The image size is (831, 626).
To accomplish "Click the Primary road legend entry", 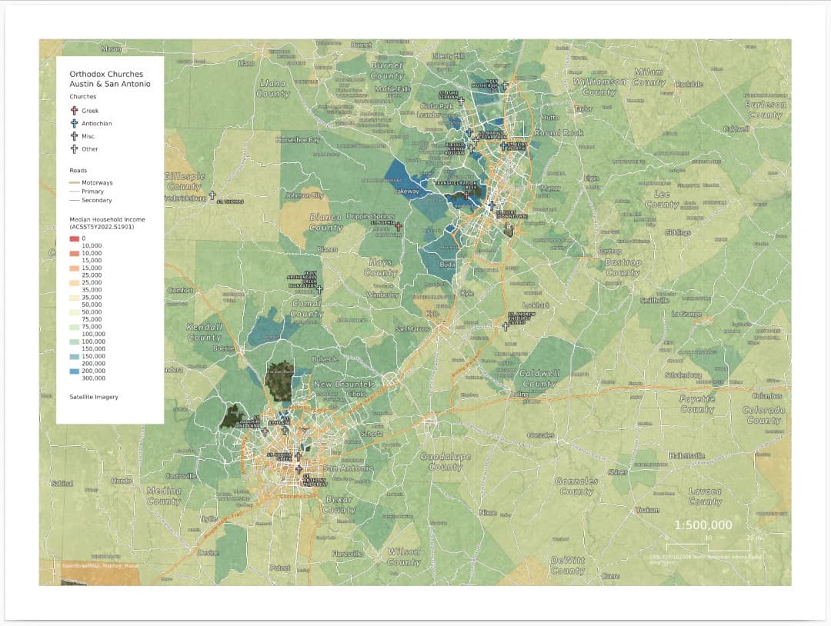I will point(86,191).
